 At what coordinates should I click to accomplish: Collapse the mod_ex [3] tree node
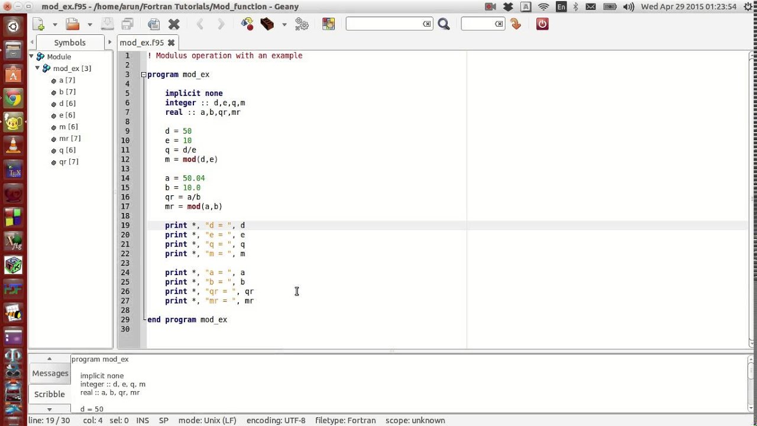point(38,68)
